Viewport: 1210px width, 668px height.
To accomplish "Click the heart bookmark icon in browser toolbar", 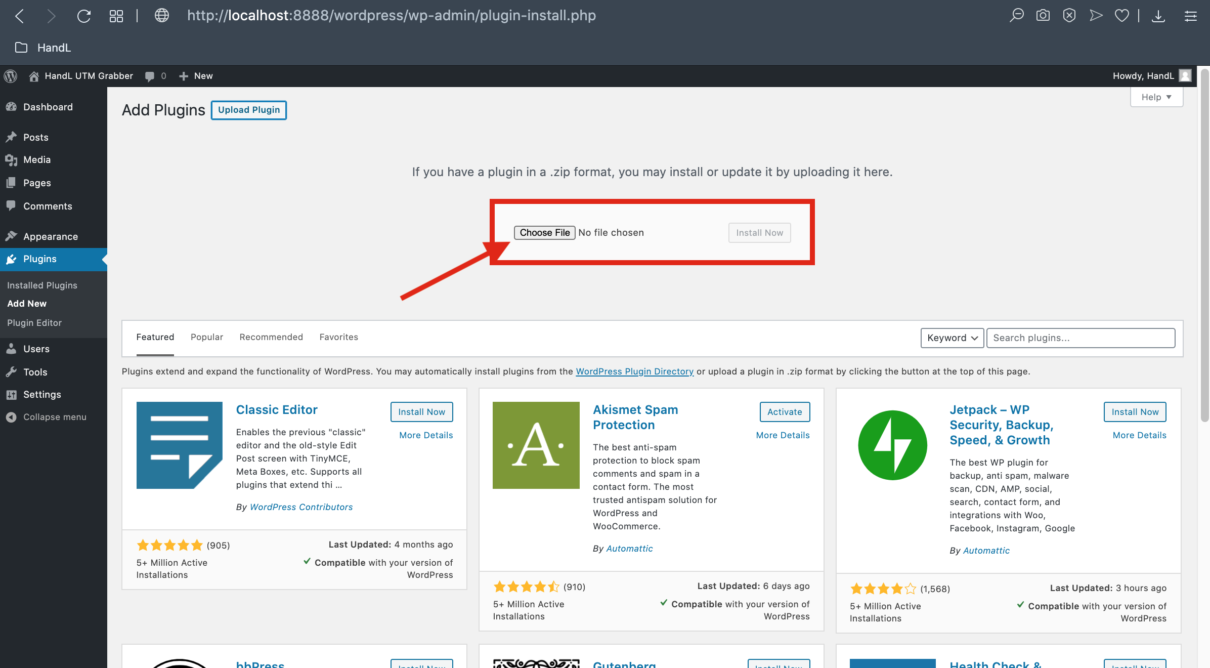I will coord(1121,16).
